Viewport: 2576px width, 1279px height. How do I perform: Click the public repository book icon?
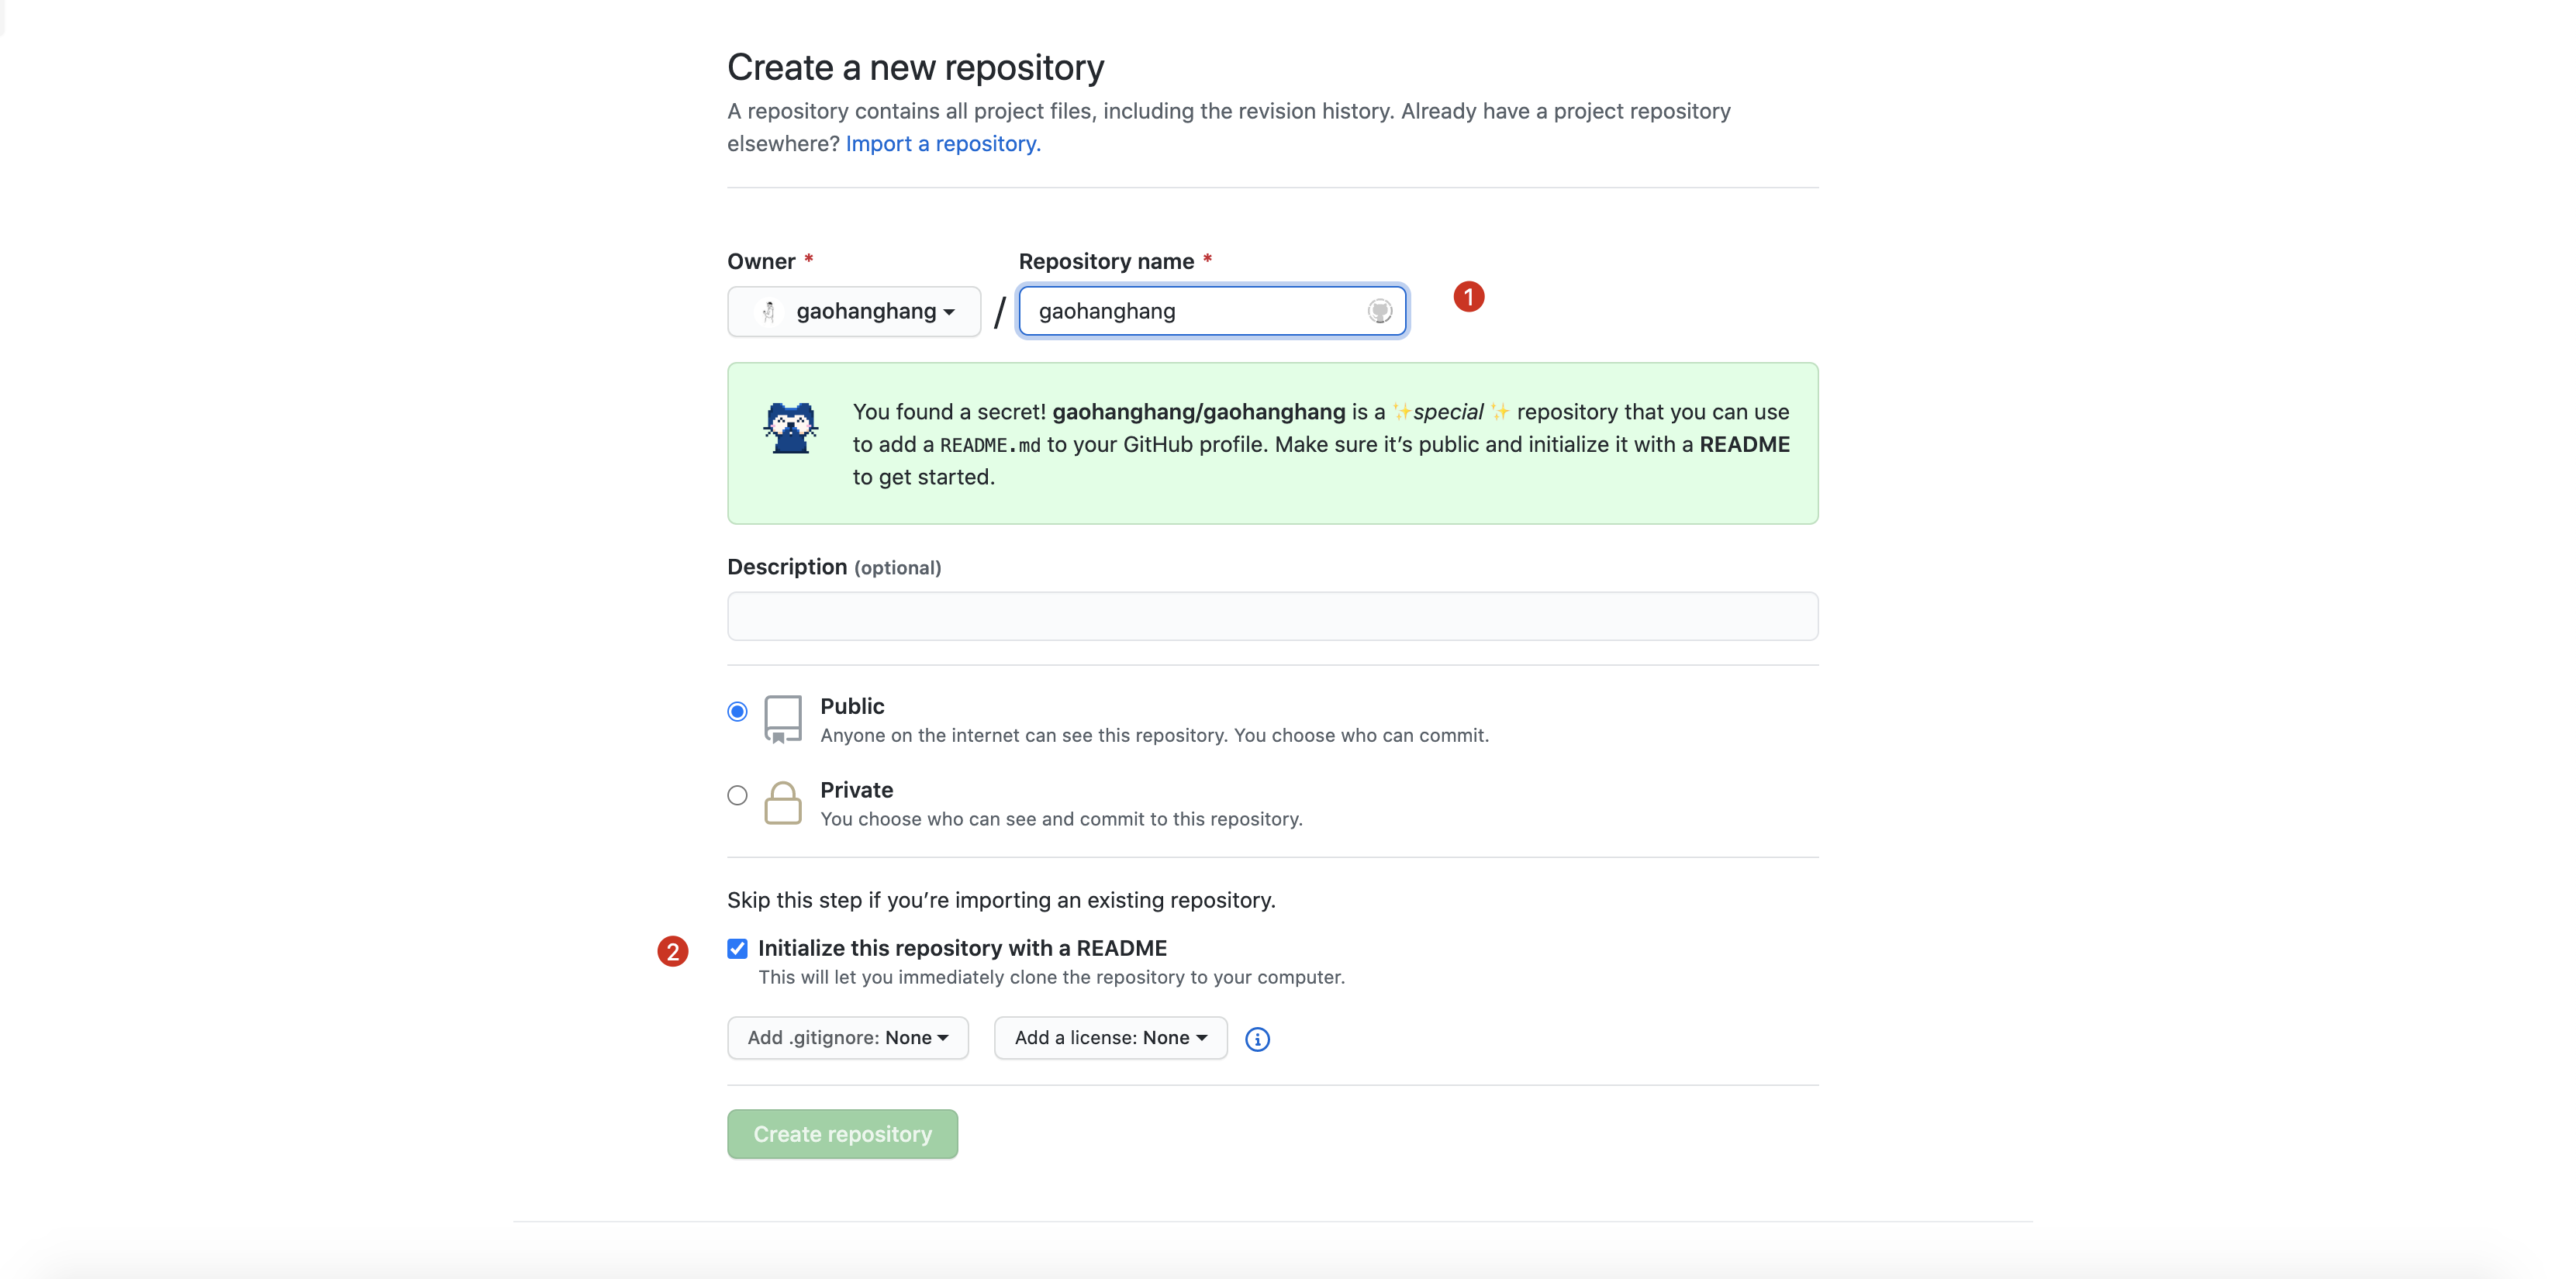[x=782, y=719]
